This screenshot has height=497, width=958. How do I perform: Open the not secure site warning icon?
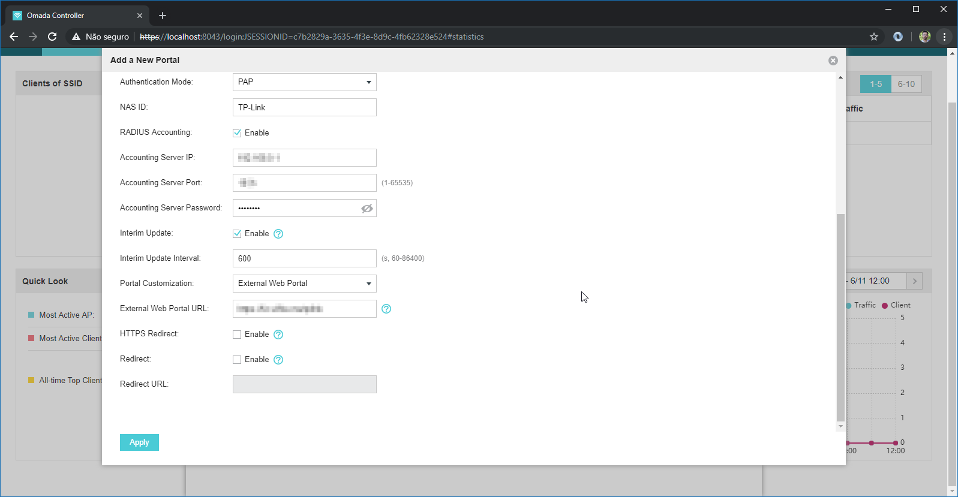click(76, 37)
